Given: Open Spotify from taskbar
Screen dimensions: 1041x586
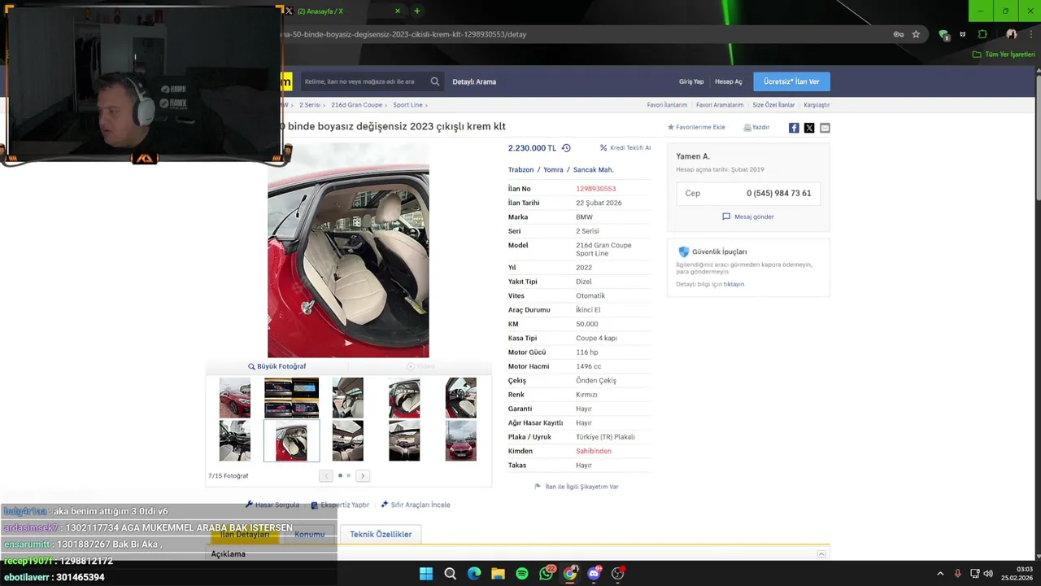Looking at the screenshot, I should point(522,574).
